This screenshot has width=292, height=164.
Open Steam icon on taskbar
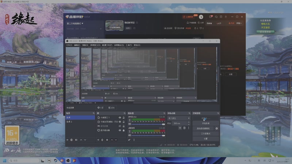click(x=55, y=160)
